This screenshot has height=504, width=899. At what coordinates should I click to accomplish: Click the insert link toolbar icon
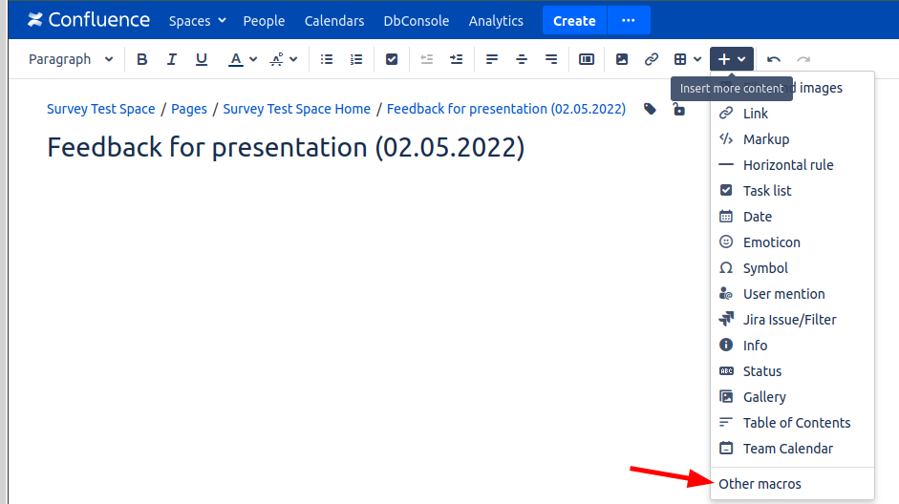point(652,59)
